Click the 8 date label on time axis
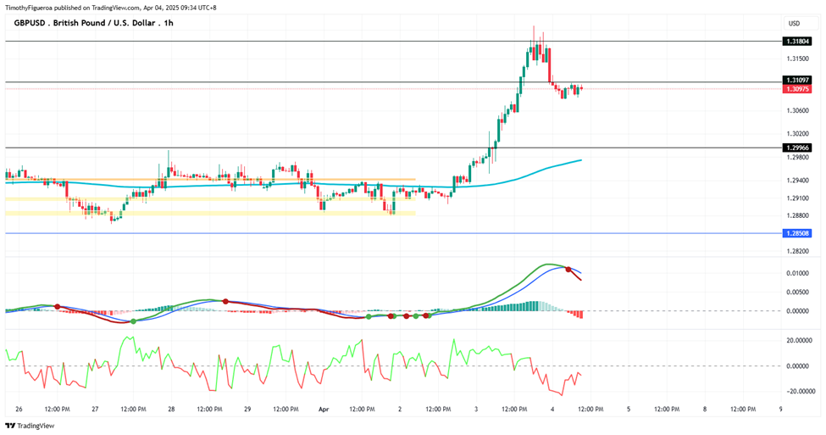This screenshot has height=435, width=826. pyautogui.click(x=705, y=410)
